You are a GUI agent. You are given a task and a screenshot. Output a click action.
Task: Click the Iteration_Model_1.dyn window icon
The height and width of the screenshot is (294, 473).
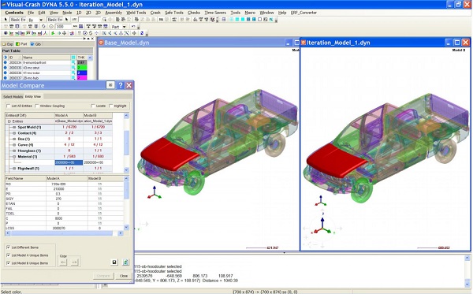point(304,43)
